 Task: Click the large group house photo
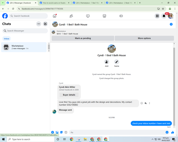click(x=111, y=49)
